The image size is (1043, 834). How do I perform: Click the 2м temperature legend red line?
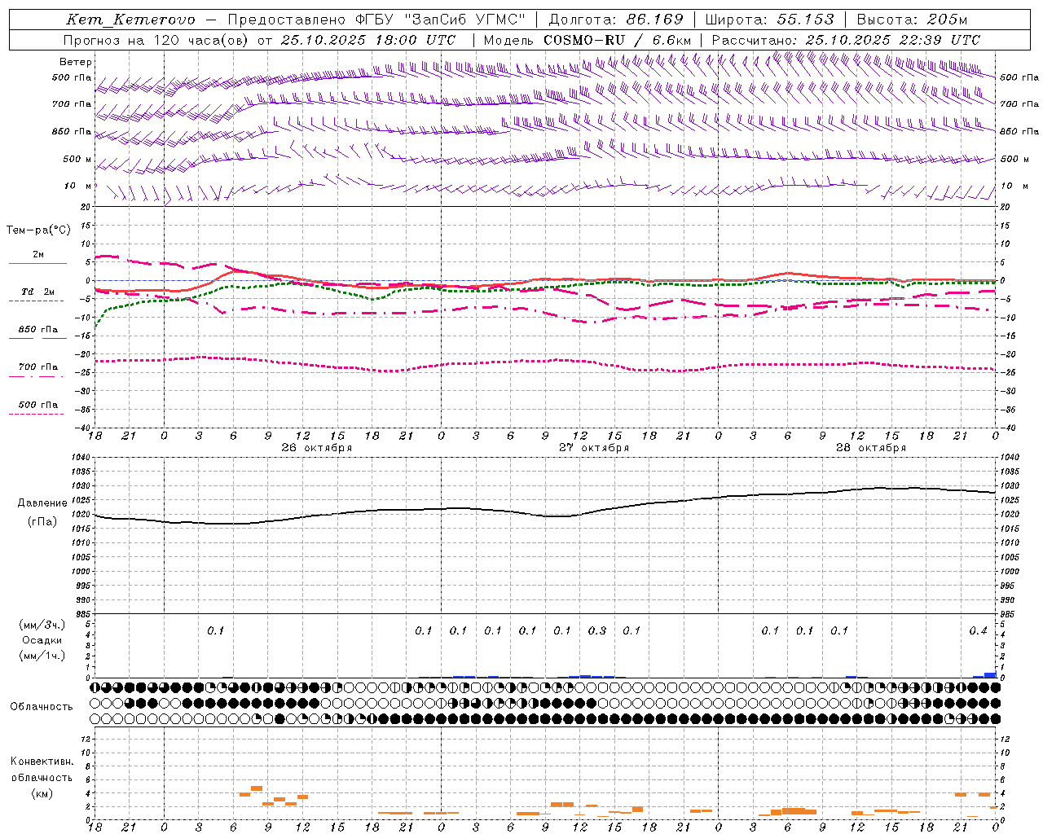pos(37,263)
